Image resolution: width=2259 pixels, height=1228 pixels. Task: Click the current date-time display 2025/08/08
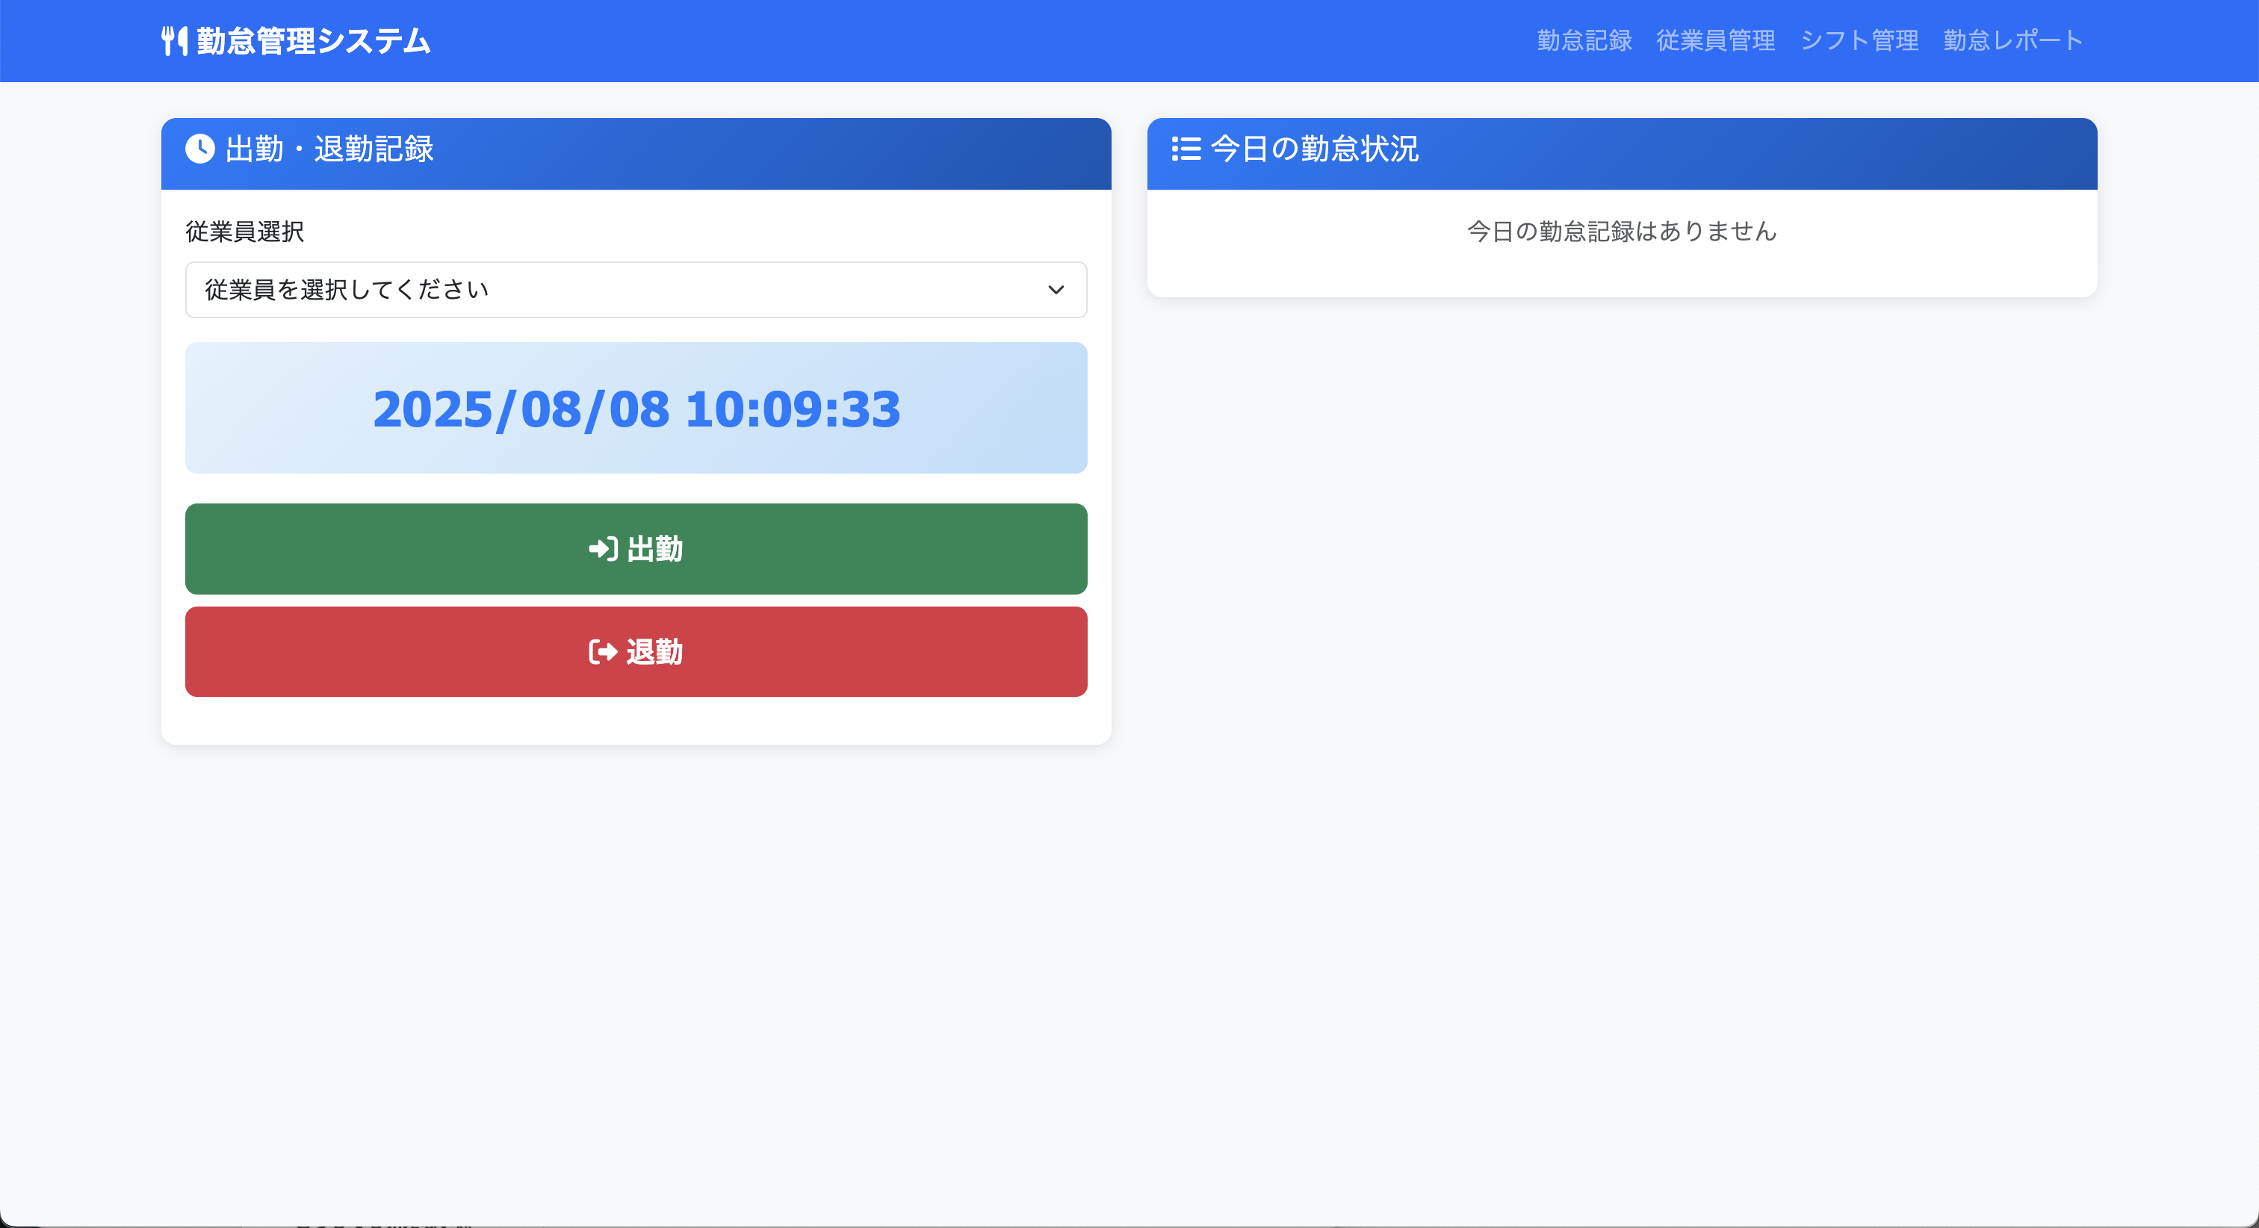click(x=636, y=409)
